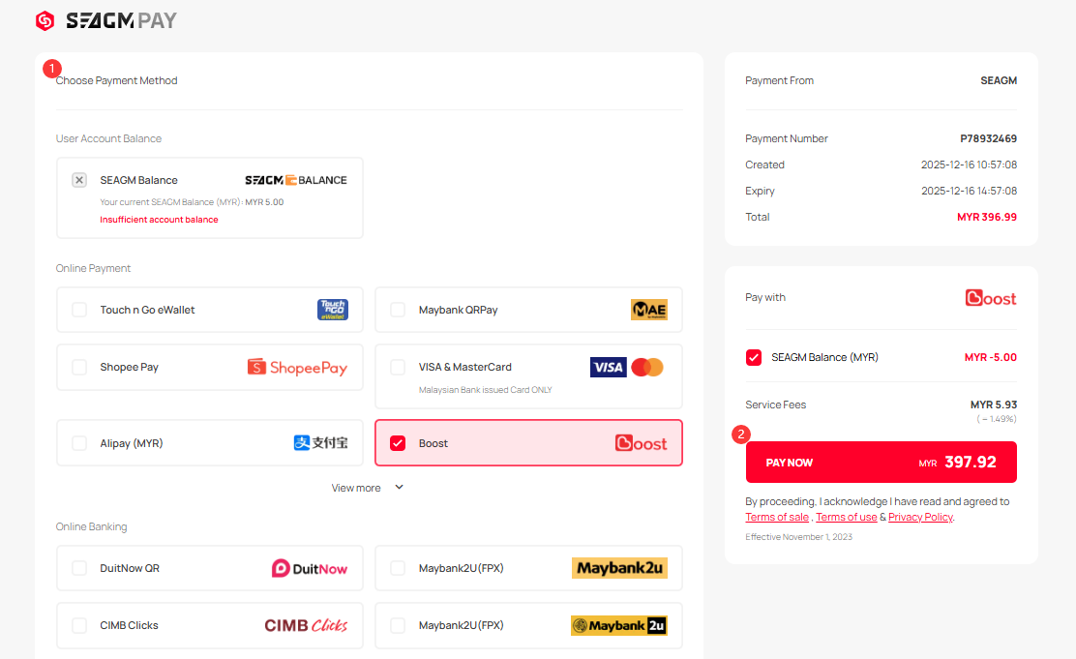Viewport: 1076px width, 659px height.
Task: Uncheck the selected Boost payment checkbox
Action: [x=398, y=443]
